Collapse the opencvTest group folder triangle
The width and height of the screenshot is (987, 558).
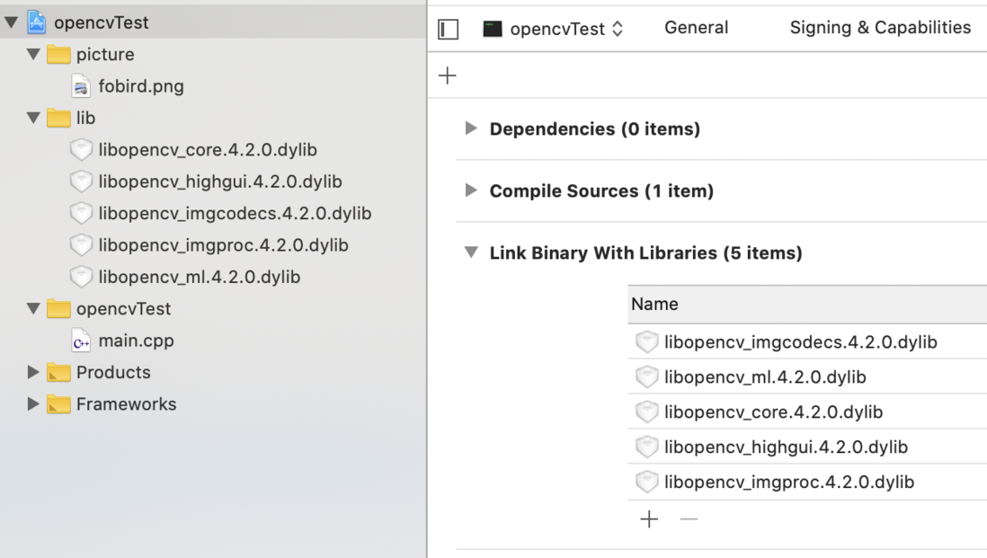click(x=33, y=309)
